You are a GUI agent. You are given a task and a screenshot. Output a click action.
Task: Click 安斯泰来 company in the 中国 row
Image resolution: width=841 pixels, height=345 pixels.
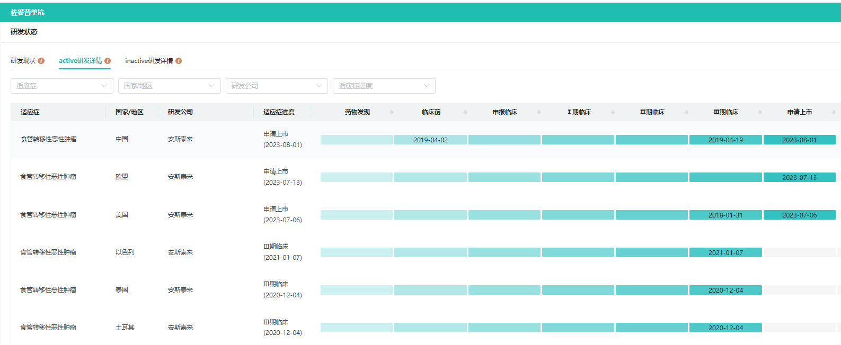[x=180, y=139]
